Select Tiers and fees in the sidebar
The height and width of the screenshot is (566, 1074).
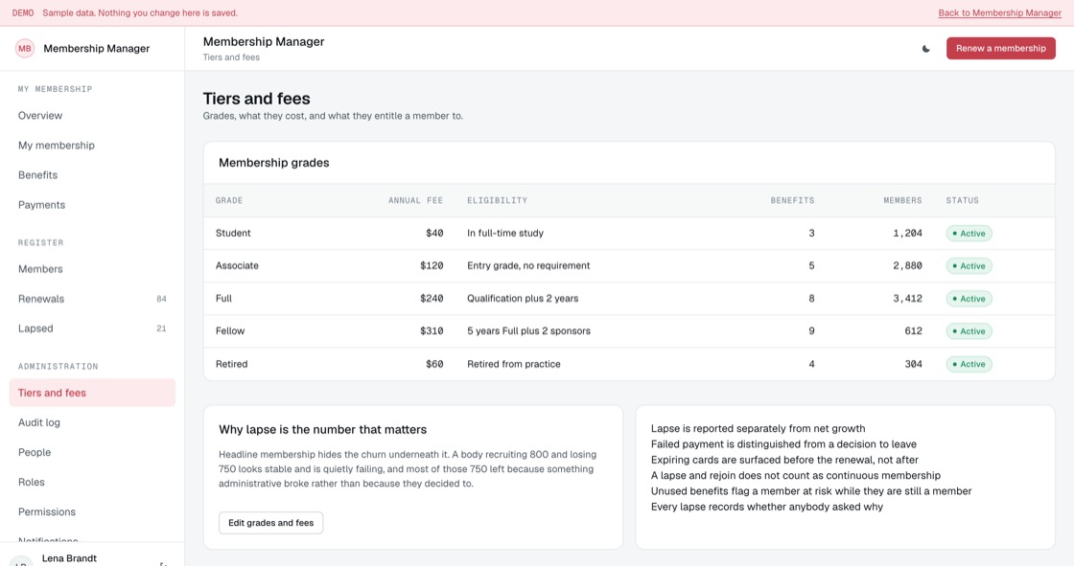pyautogui.click(x=92, y=393)
